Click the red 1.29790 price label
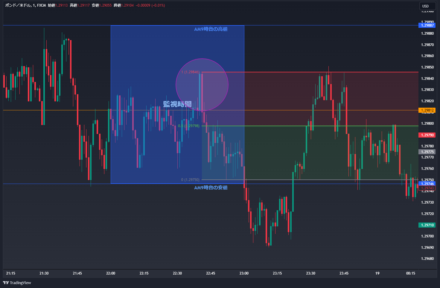 (427, 135)
